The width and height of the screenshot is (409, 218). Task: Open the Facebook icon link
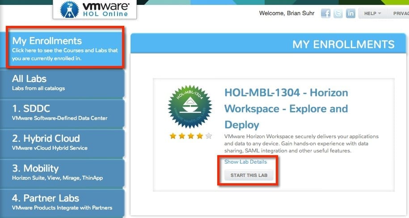325,13
